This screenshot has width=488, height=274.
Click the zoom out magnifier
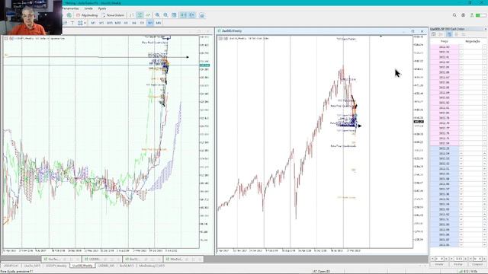pos(165,15)
